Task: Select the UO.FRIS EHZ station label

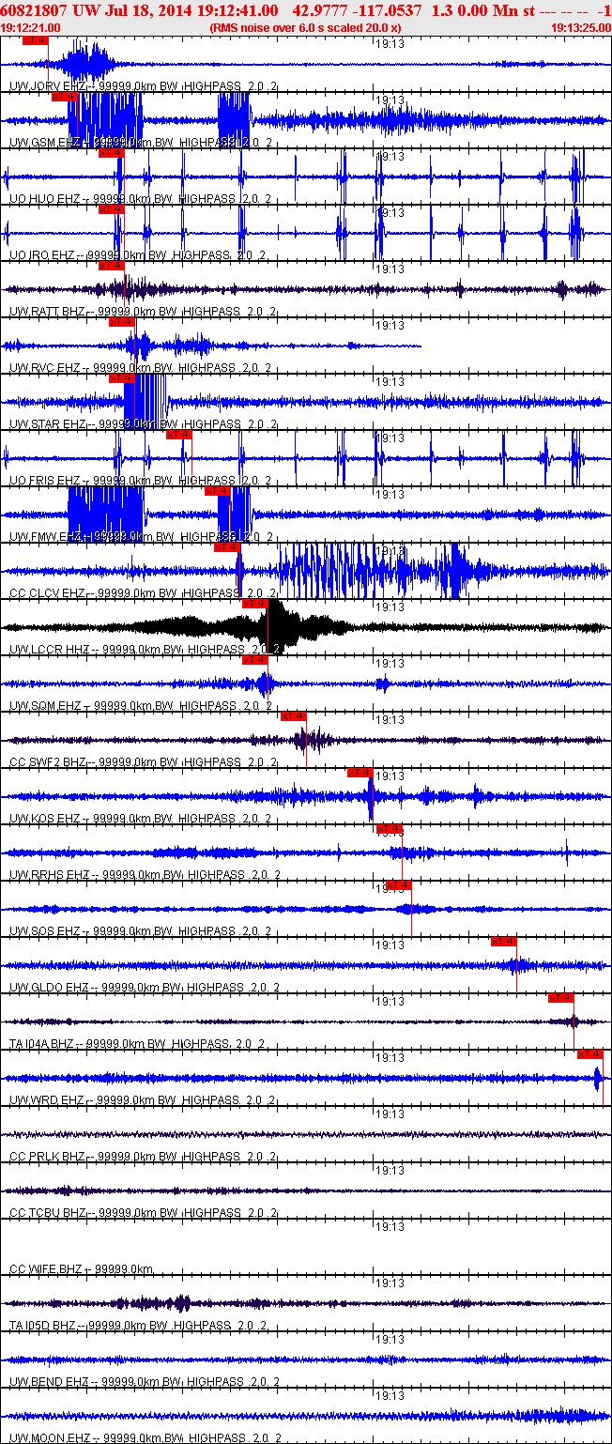Action: (45, 480)
